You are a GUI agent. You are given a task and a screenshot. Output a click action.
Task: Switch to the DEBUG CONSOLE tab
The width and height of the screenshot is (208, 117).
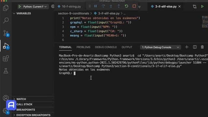click(106, 47)
